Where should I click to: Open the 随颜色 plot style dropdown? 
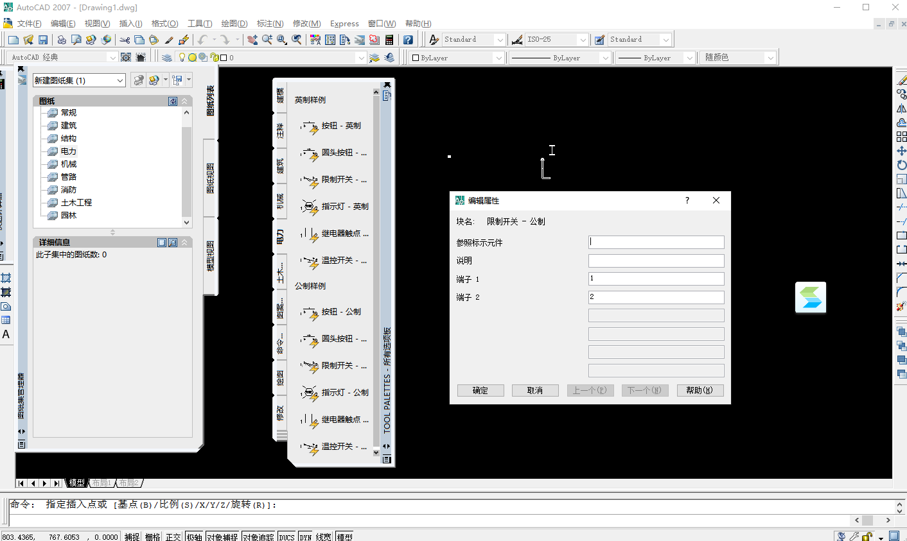[737, 58]
